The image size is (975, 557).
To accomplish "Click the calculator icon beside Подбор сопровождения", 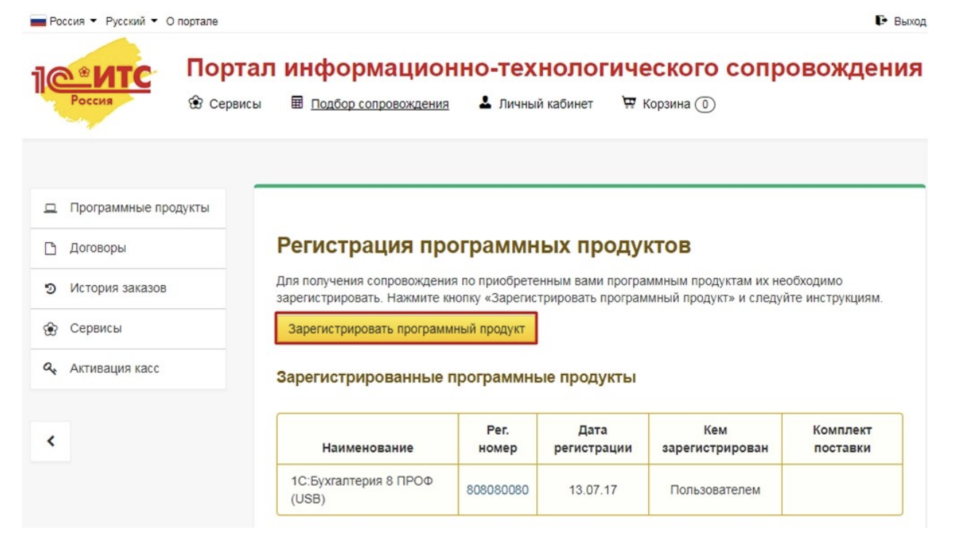I will [297, 103].
